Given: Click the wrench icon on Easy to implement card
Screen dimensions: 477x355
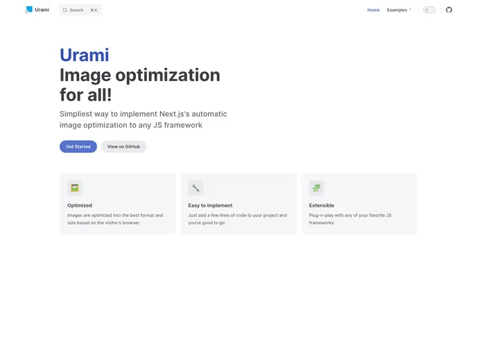Looking at the screenshot, I should click(x=196, y=188).
